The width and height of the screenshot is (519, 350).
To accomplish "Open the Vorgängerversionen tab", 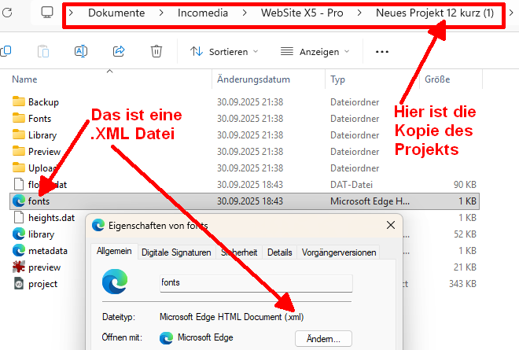I will (339, 252).
